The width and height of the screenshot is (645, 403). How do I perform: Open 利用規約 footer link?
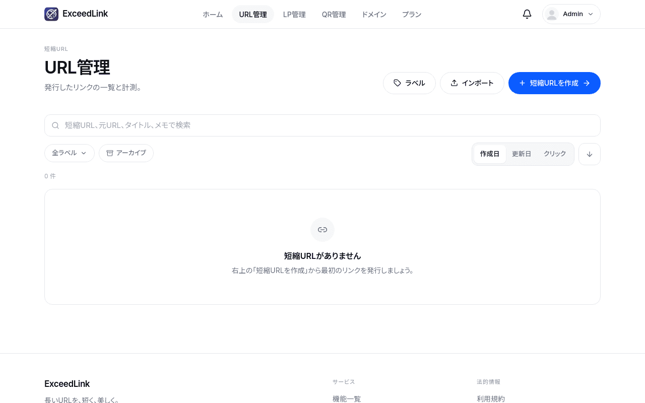(x=491, y=399)
